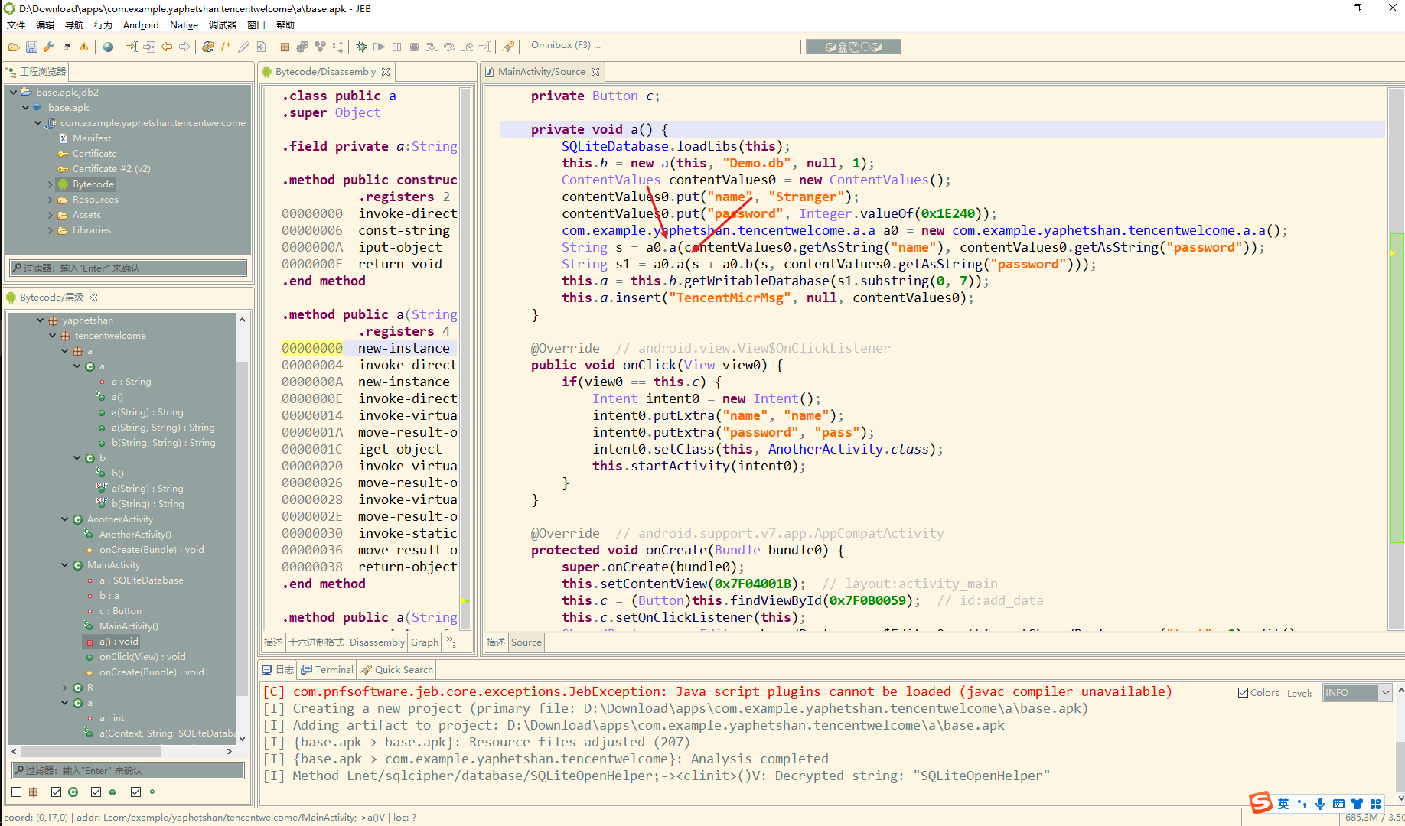Collapse the MainActivity class node
Screen dimensions: 1405x826
pos(65,565)
